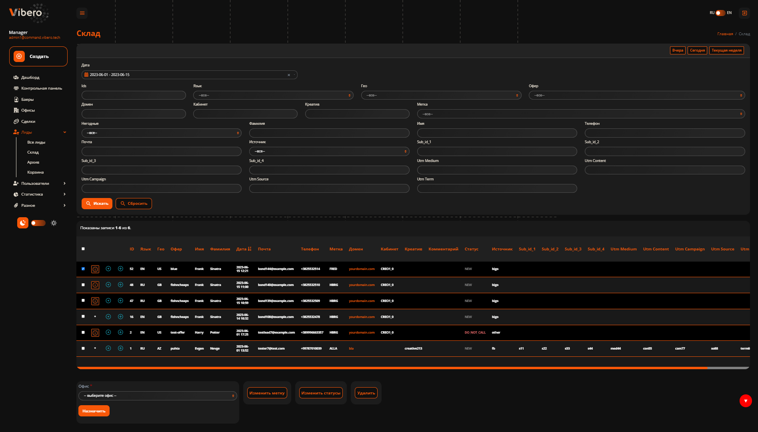Check the checkbox for lead ID 2
Screen dimensions: 758x432
coord(83,332)
